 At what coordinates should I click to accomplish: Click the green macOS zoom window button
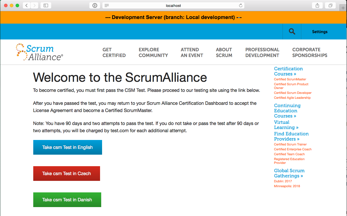pos(17,5)
